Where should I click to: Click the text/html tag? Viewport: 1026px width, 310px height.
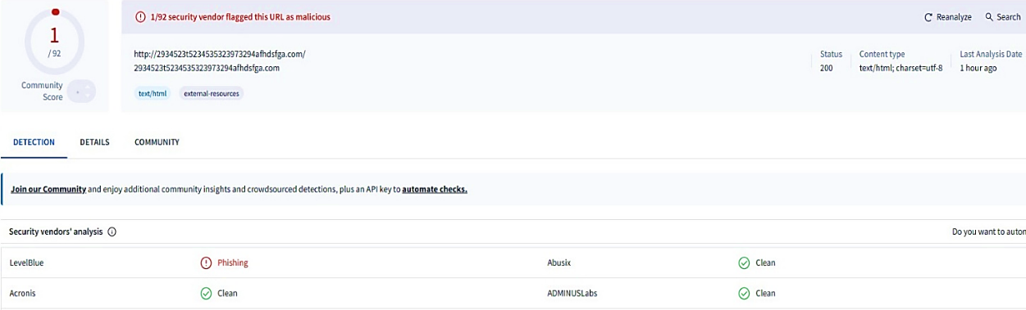[x=153, y=93]
